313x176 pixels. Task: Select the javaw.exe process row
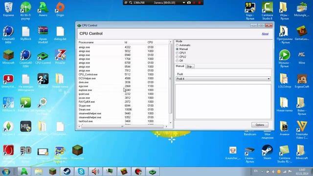point(123,98)
